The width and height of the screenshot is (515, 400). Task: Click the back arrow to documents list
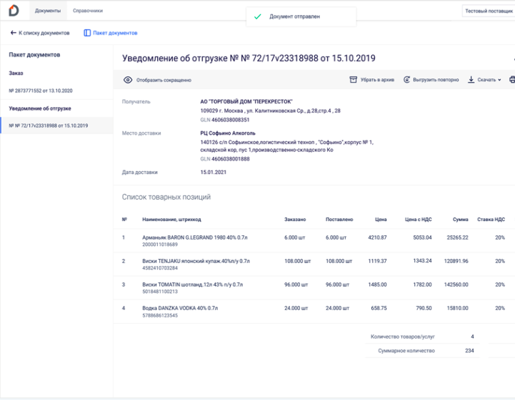(13, 33)
